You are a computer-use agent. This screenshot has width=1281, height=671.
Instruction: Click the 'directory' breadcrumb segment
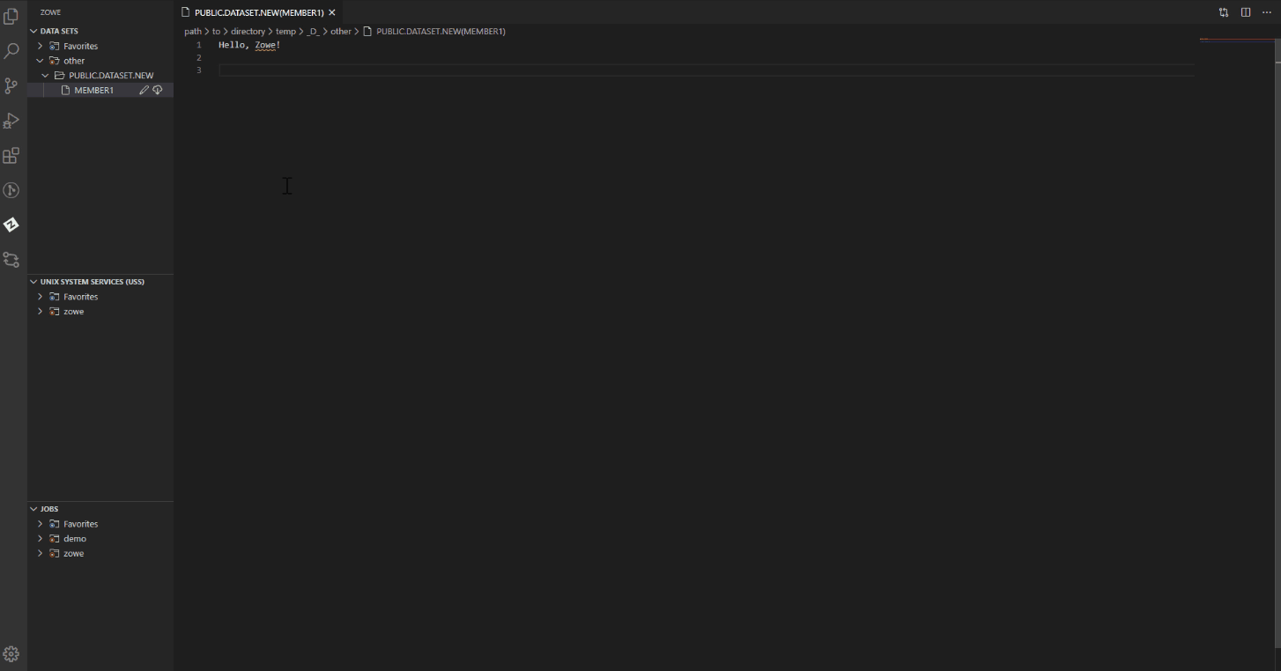click(x=248, y=31)
